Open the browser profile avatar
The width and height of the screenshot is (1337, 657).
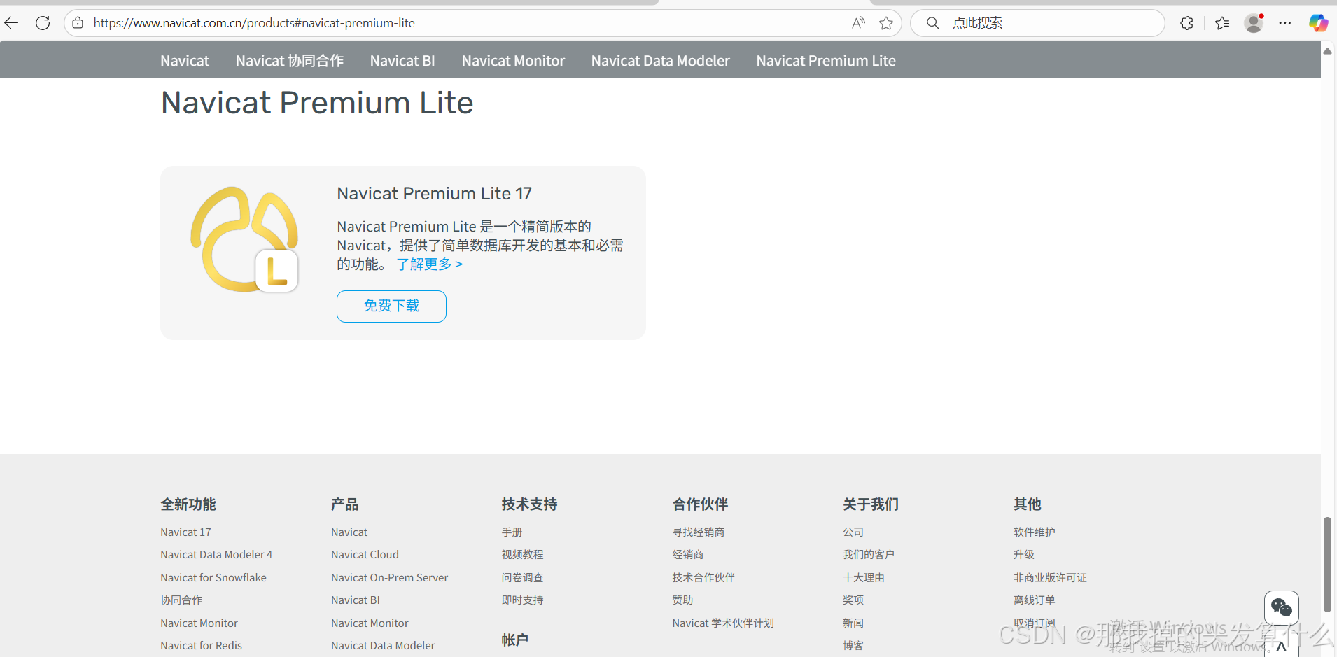1254,23
